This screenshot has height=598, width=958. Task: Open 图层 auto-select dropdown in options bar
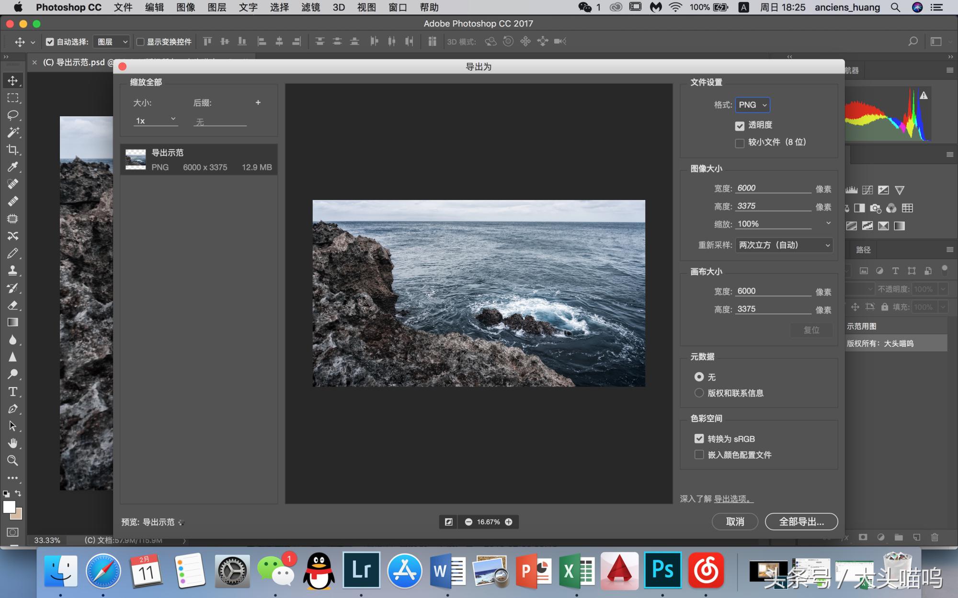coord(112,42)
